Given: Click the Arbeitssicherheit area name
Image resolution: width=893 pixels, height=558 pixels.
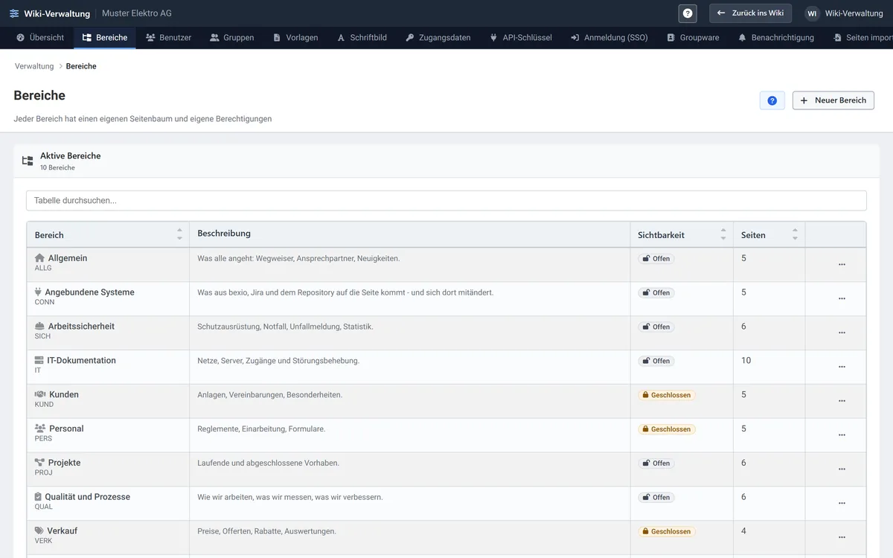Looking at the screenshot, I should [81, 326].
